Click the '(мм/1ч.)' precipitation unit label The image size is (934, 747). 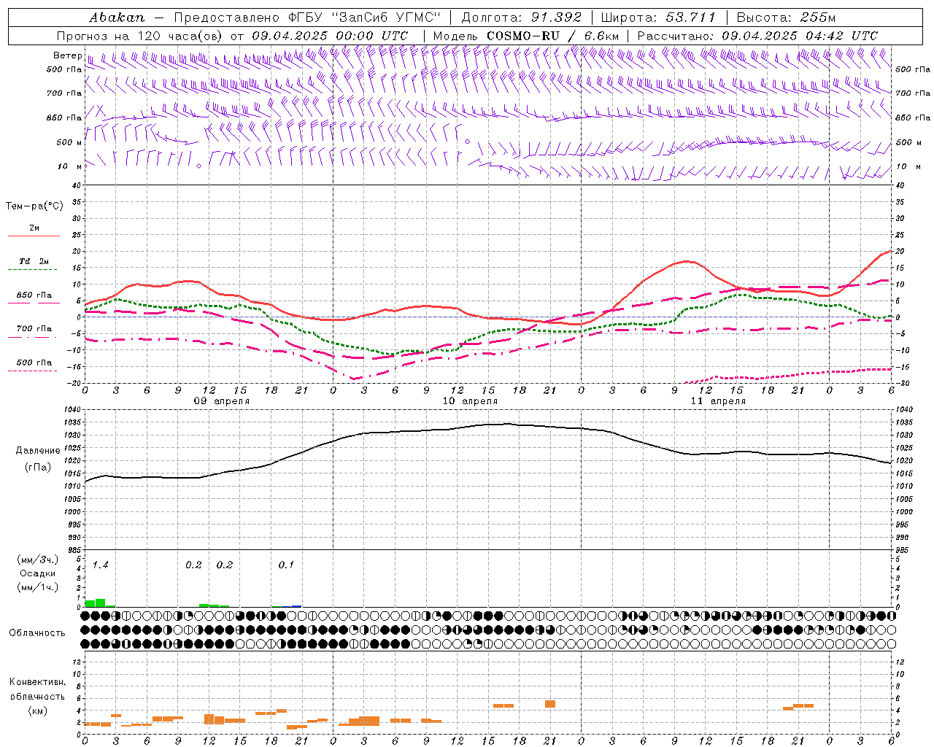pyautogui.click(x=37, y=587)
